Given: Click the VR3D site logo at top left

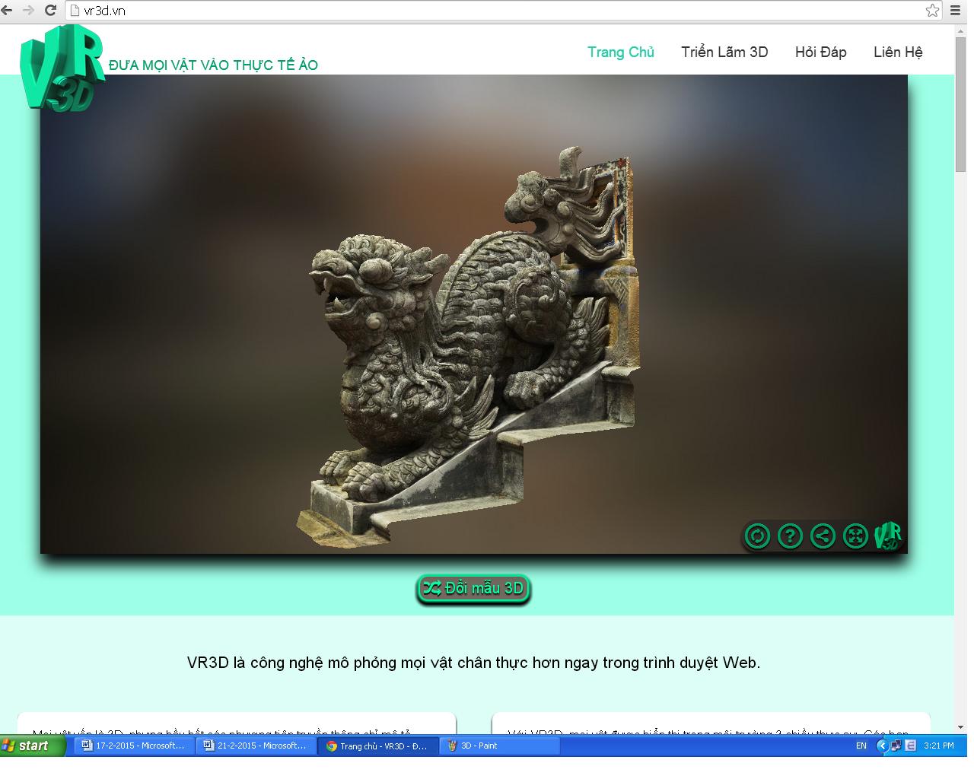Looking at the screenshot, I should 61,68.
